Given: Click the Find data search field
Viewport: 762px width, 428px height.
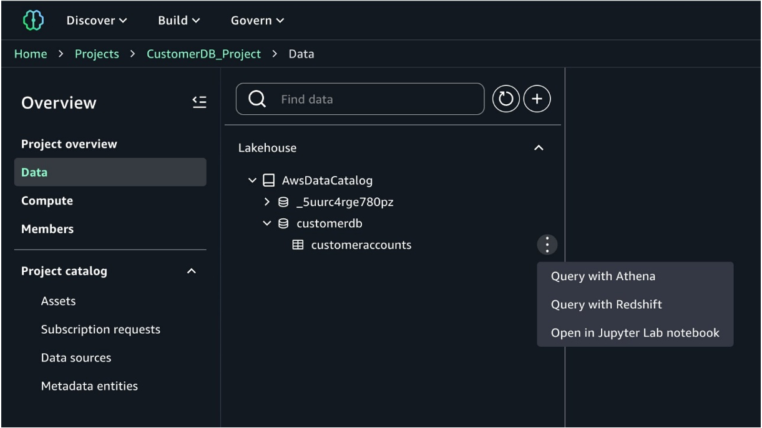Looking at the screenshot, I should (374, 99).
